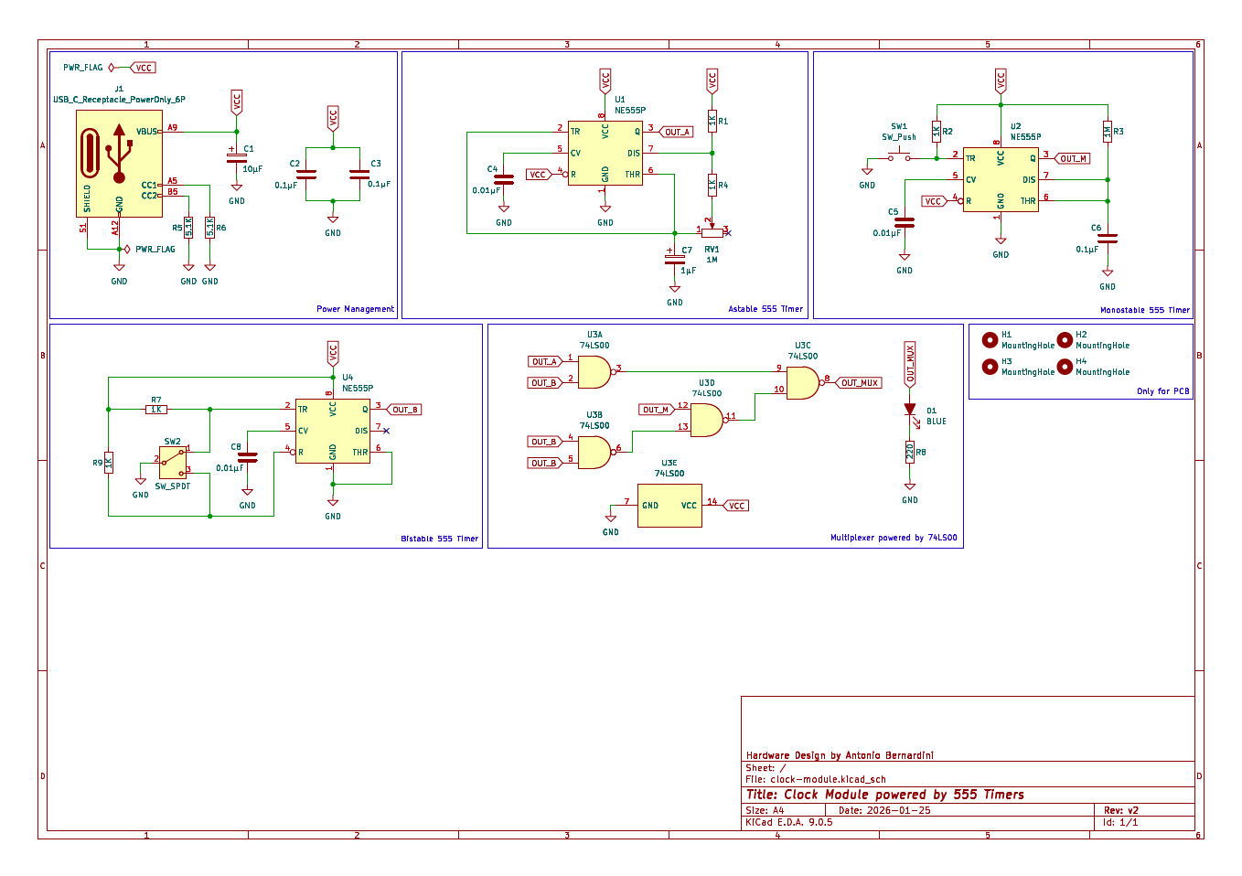Select the SW1 push button switch symbol
Image resolution: width=1242 pixels, height=876 pixels.
(900, 155)
